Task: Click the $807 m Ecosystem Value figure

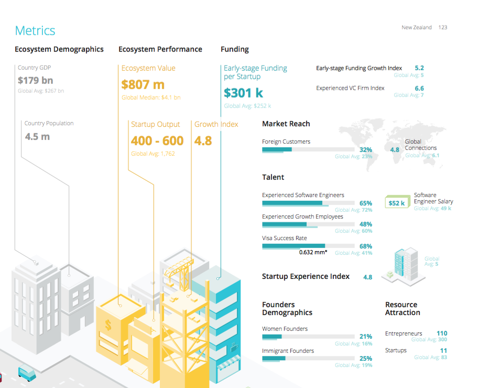Action: pyautogui.click(x=143, y=84)
